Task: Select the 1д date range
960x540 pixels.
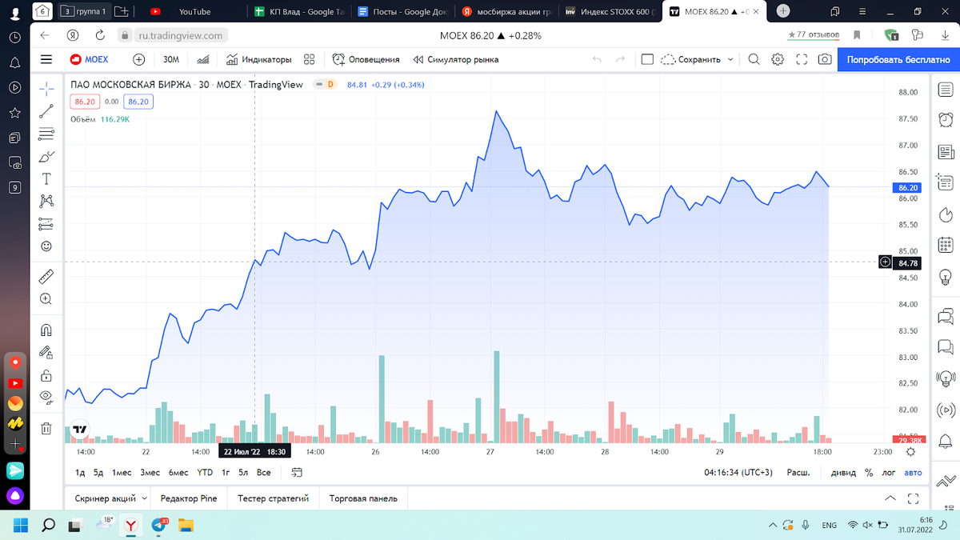Action: click(80, 473)
